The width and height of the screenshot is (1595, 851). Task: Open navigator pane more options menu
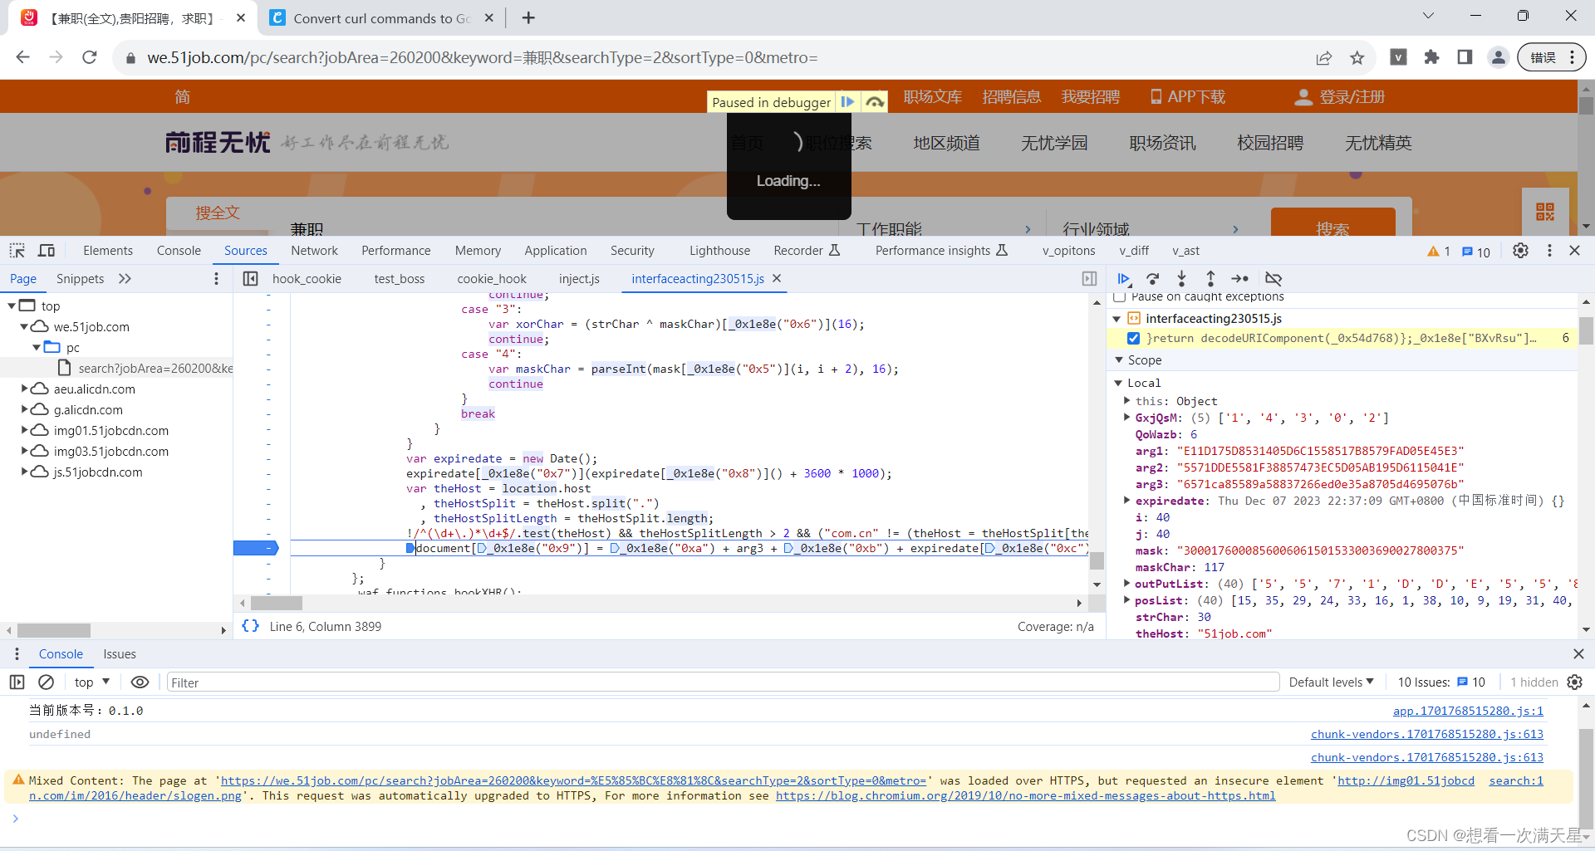click(x=216, y=279)
